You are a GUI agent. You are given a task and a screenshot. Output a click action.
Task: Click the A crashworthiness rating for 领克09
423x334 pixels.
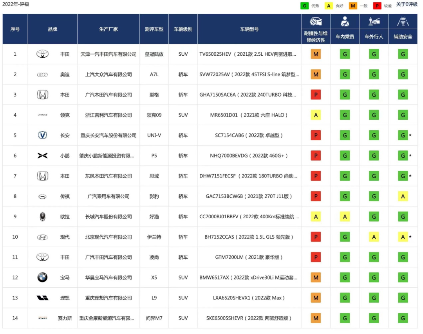316,115
